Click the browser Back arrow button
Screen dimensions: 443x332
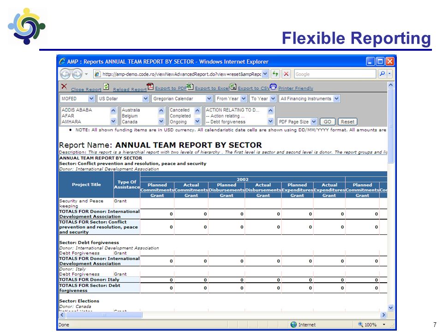tap(65, 74)
